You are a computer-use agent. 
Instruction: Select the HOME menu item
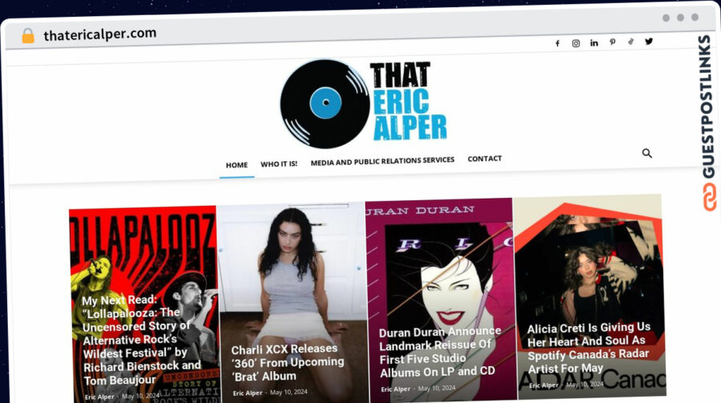[237, 165]
